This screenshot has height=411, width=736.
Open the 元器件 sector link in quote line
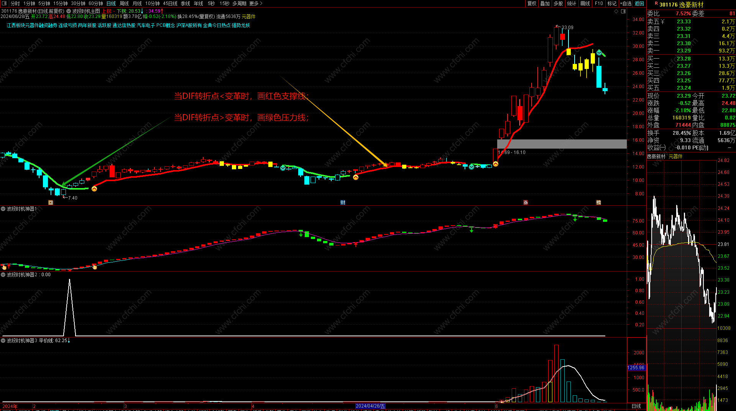(248, 17)
